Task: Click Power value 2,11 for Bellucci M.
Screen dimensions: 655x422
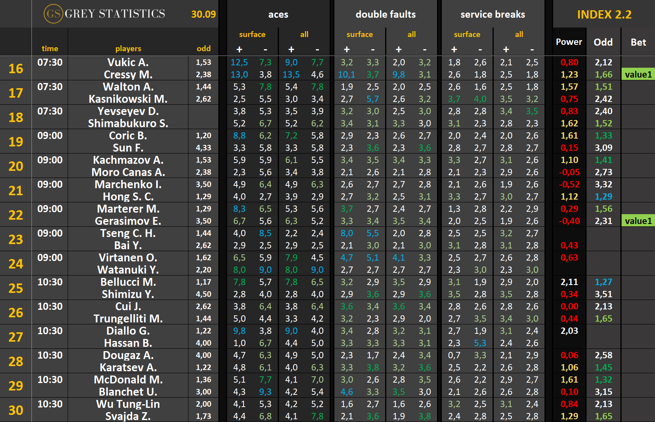Action: pyautogui.click(x=569, y=282)
